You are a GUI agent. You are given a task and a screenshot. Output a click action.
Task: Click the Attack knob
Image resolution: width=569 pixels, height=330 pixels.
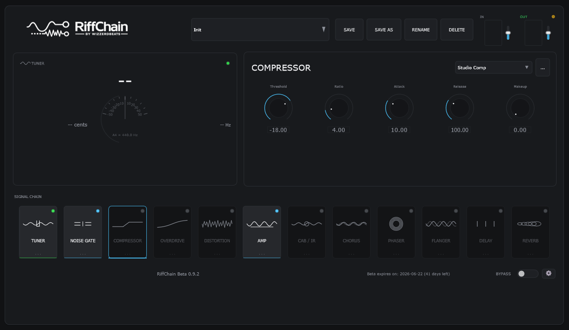pyautogui.click(x=399, y=108)
